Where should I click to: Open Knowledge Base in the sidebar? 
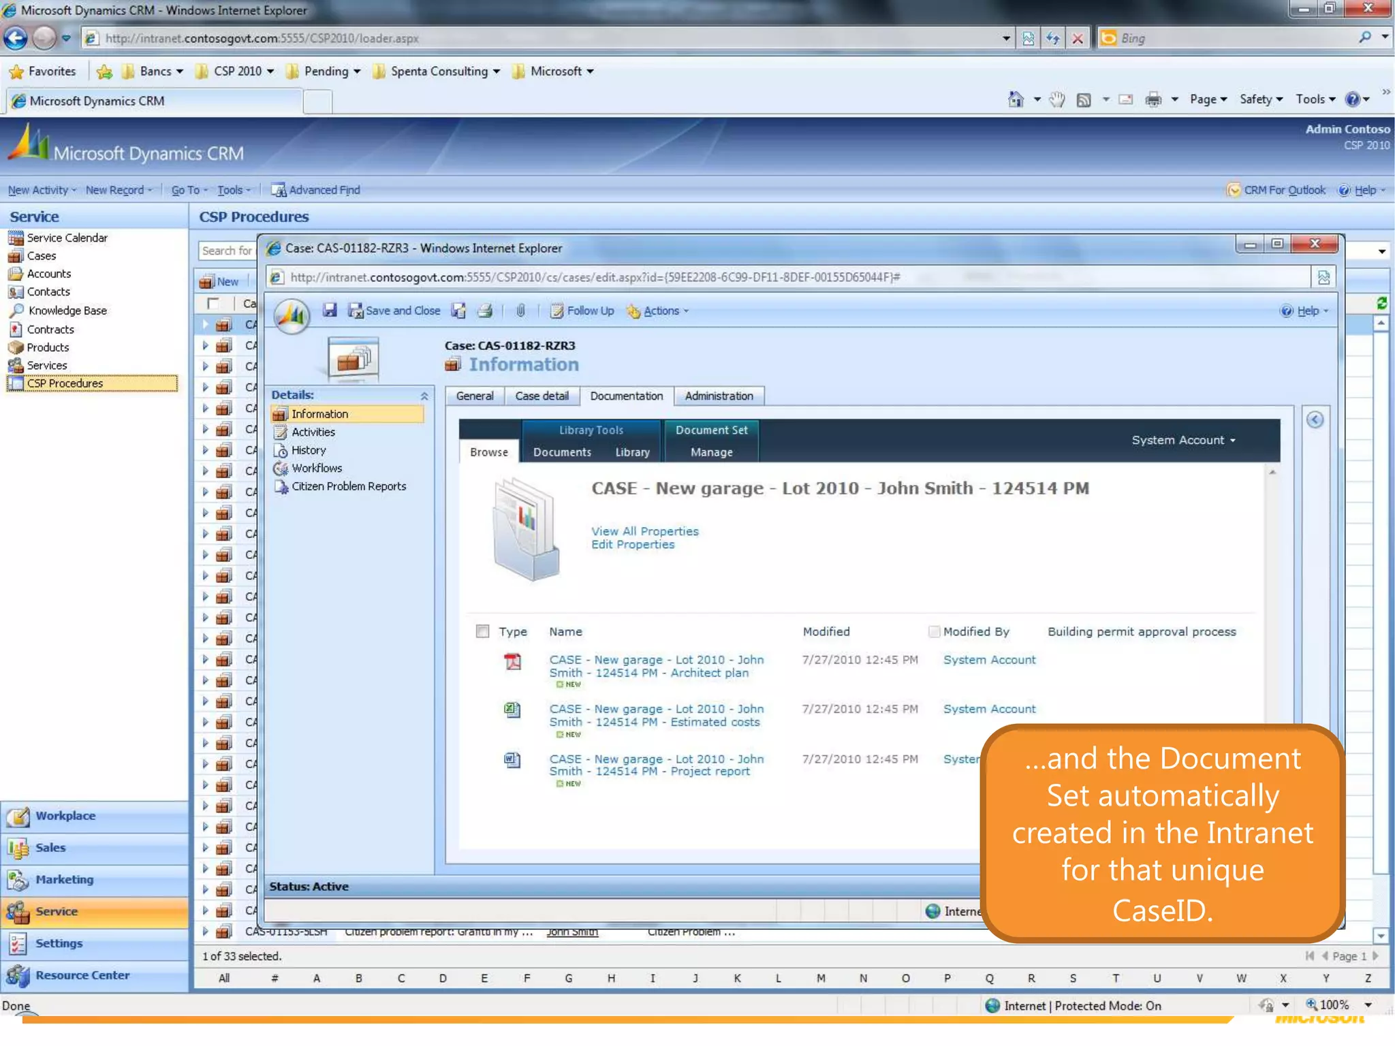(67, 311)
